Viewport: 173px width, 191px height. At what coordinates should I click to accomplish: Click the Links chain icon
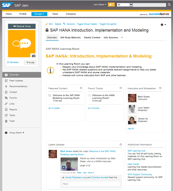(6, 104)
